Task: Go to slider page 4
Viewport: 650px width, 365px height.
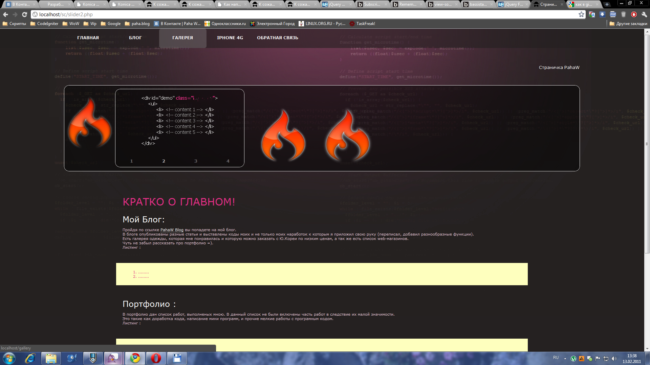Action: 228,161
